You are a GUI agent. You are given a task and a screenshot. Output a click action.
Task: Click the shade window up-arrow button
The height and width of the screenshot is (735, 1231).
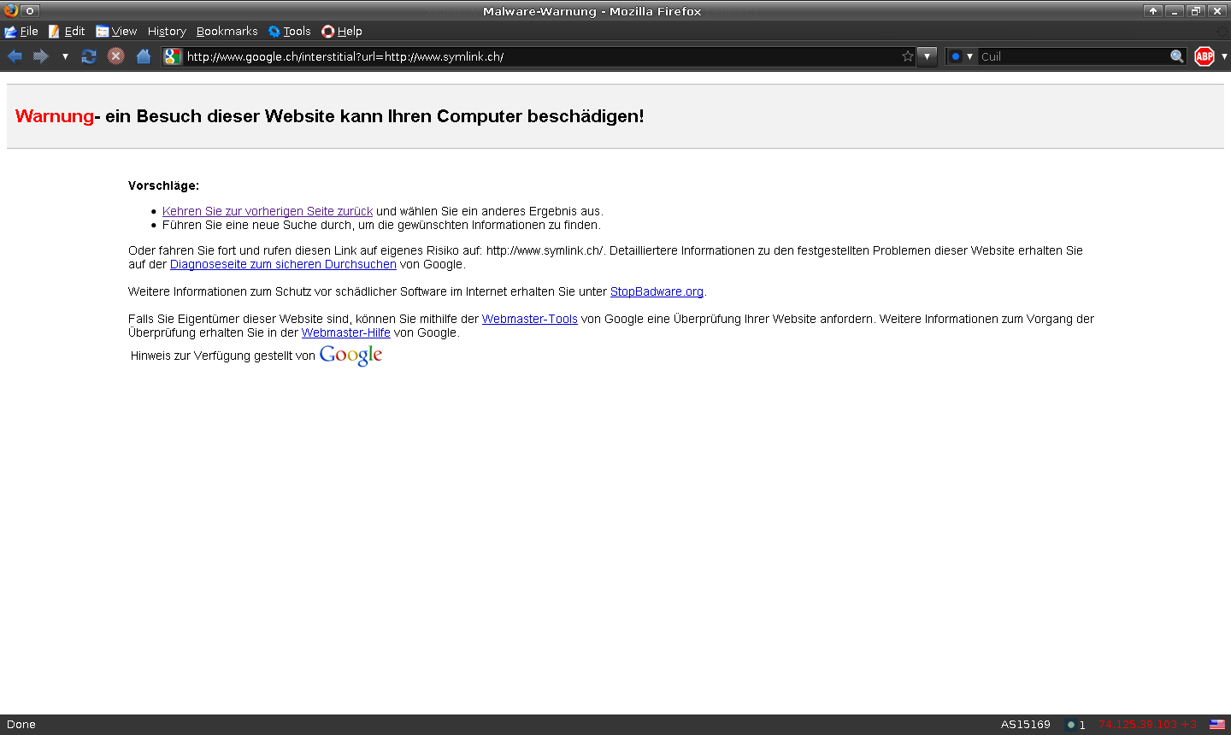1153,11
